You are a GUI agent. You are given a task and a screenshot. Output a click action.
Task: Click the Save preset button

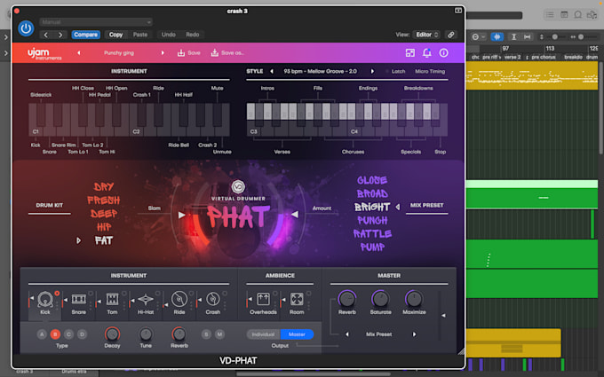tap(188, 52)
